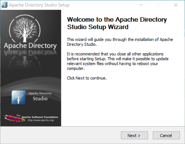Click the installer icon in the title bar

click(x=4, y=5)
